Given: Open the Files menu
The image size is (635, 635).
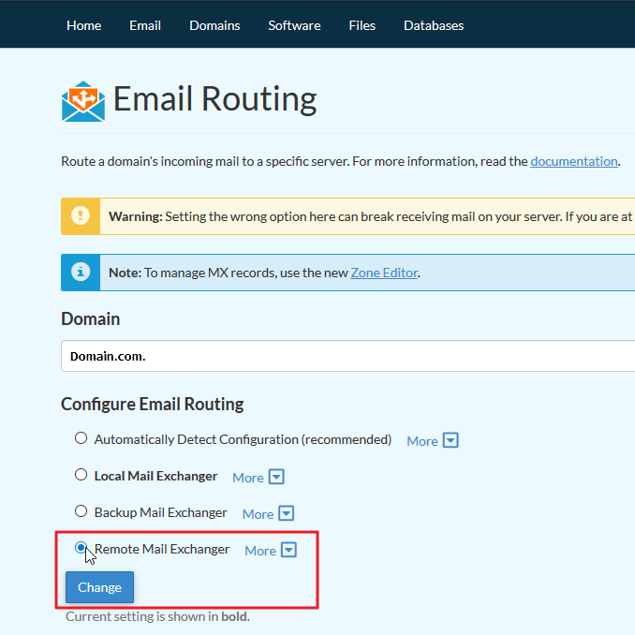Looking at the screenshot, I should tap(362, 25).
